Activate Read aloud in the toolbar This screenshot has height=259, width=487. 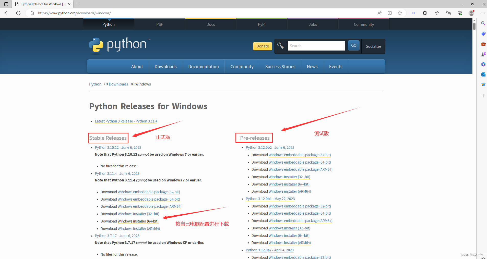tap(379, 13)
